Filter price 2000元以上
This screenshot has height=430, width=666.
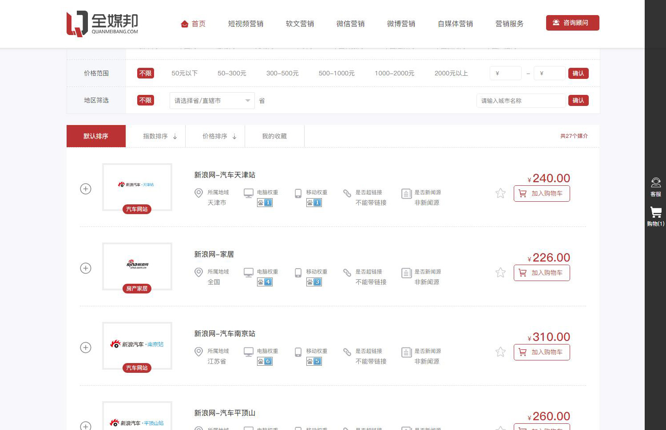451,73
